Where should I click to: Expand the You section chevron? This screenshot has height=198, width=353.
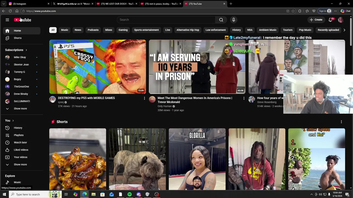[x=13, y=121]
